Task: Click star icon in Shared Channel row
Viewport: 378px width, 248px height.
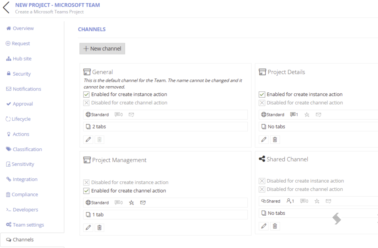Action: pos(317,201)
